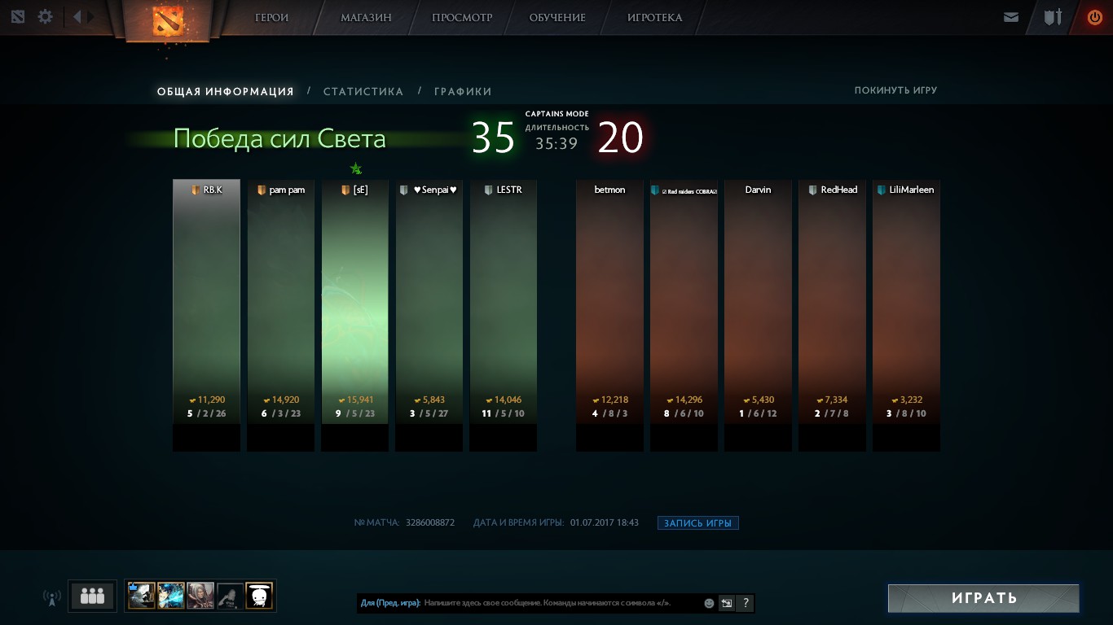Switch to the ГРАФИКИ tab

point(463,91)
